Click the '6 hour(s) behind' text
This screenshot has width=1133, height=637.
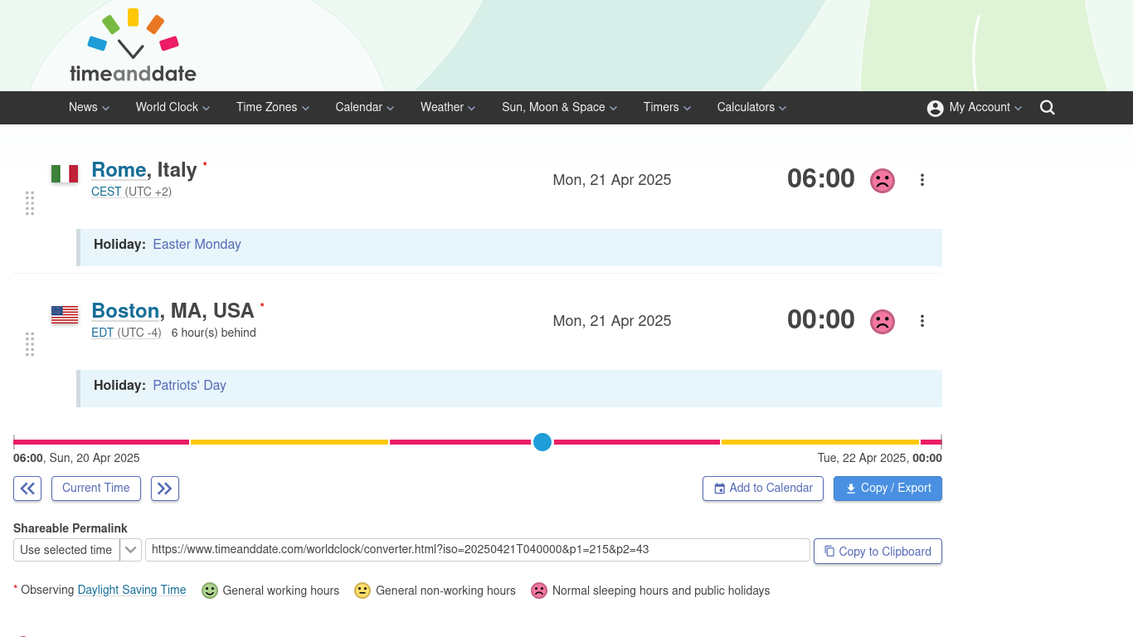point(213,333)
